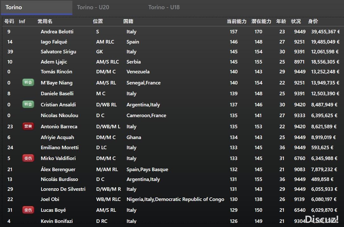Click the Spain,Pays Basque nationality cell
This screenshot has width=344, height=227.
pyautogui.click(x=147, y=169)
